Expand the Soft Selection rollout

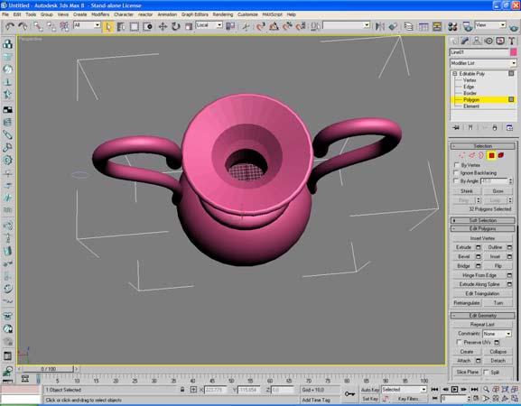483,220
